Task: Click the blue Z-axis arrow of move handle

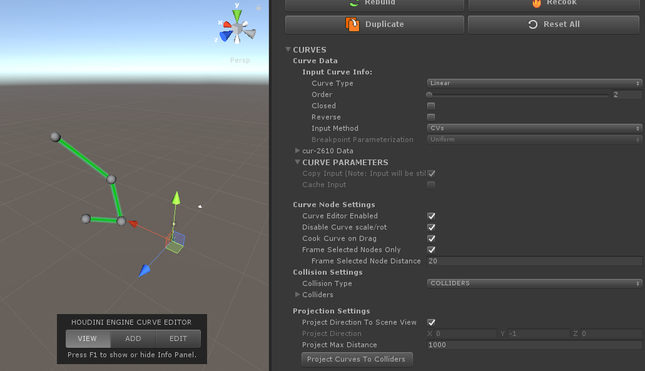Action: 145,270
